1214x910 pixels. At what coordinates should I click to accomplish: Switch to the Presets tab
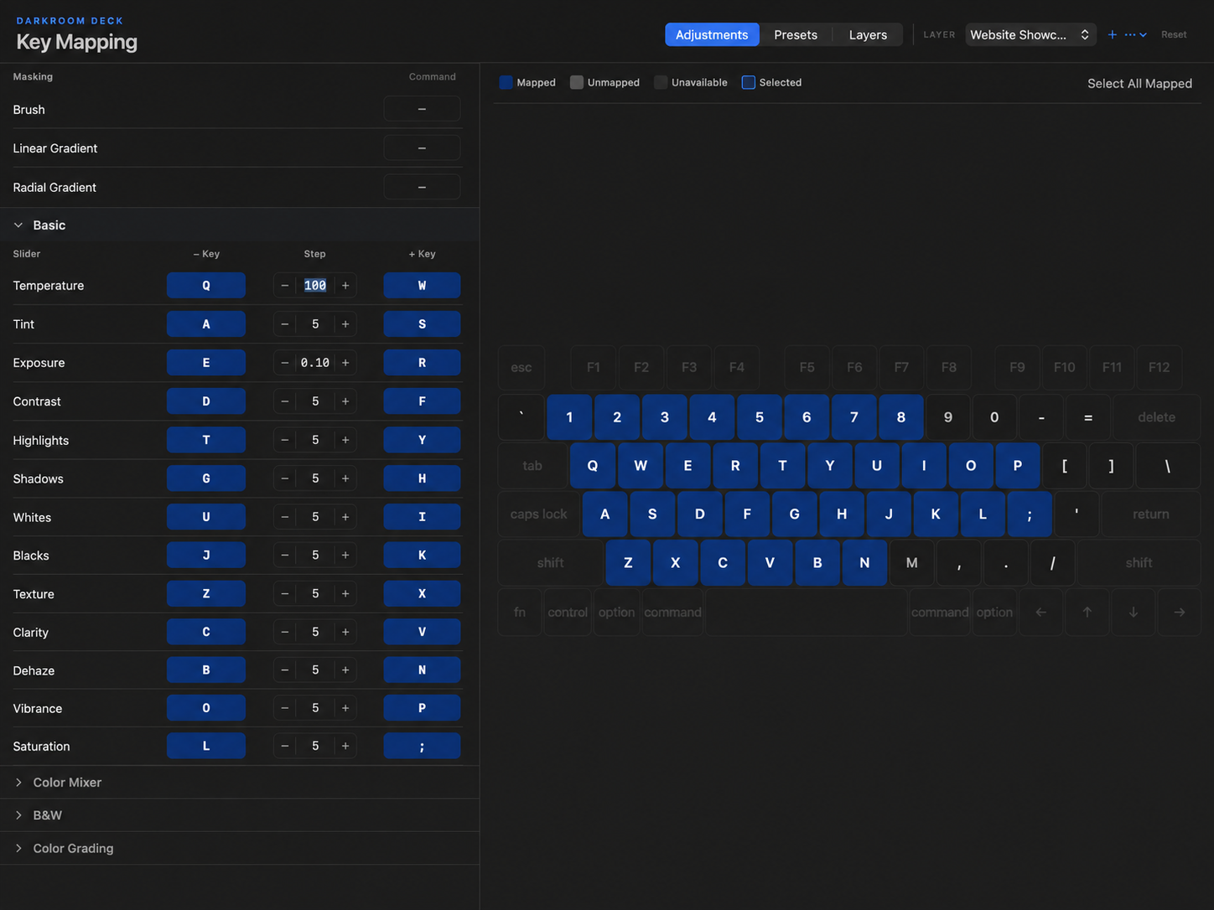pyautogui.click(x=796, y=34)
